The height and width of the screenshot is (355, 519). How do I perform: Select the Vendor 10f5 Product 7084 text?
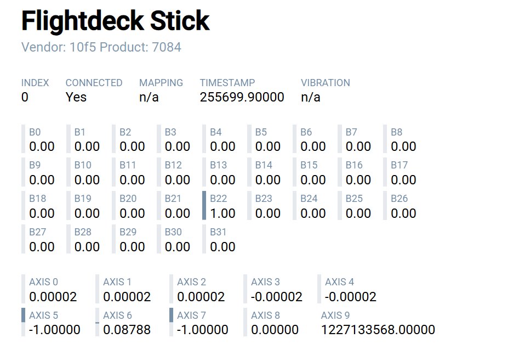point(101,47)
